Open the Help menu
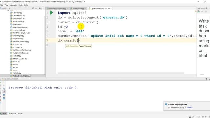 click(x=26, y=5)
